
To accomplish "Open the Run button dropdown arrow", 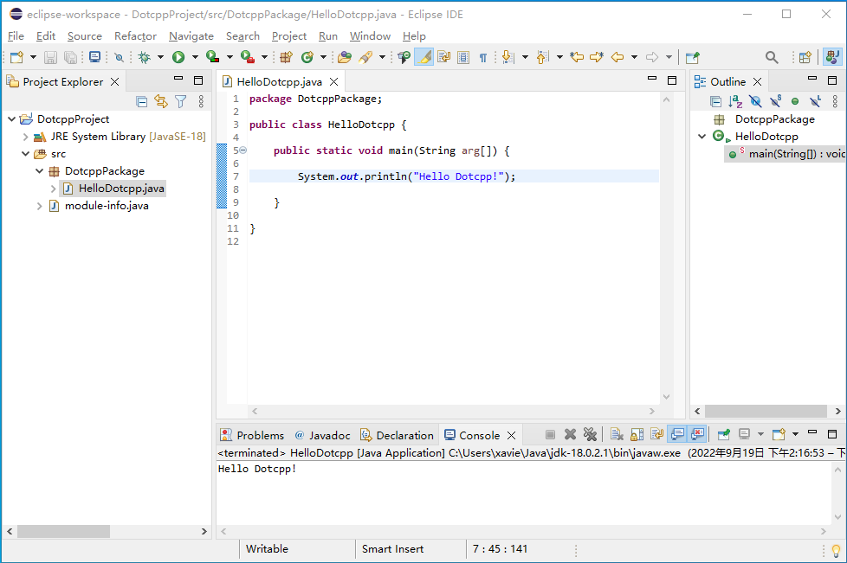I will (194, 57).
